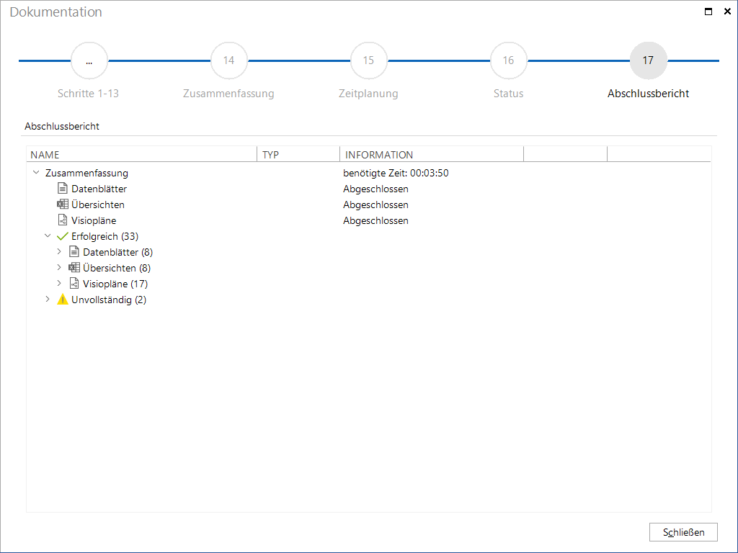Expand the Übersichten (8) node

pyautogui.click(x=59, y=267)
